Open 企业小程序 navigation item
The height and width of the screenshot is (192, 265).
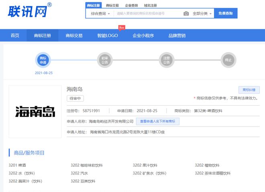tap(143, 35)
